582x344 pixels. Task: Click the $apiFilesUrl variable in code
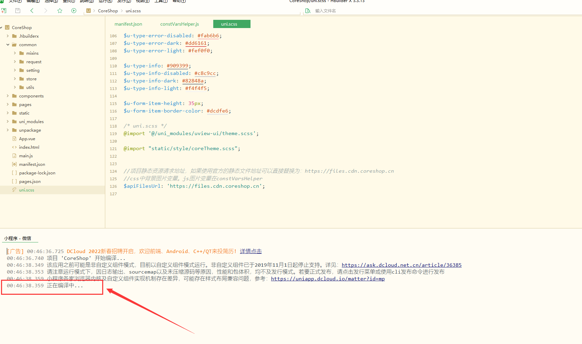pos(142,186)
